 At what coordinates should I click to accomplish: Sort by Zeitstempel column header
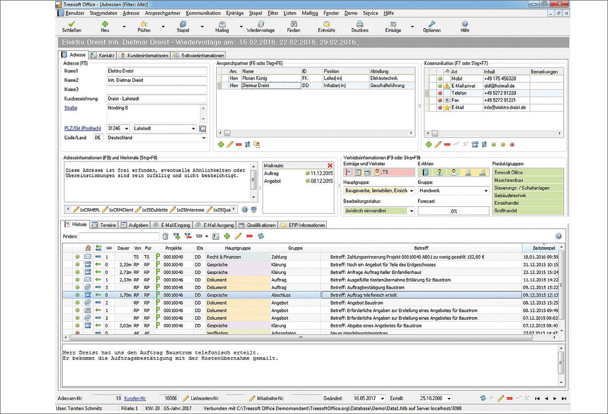pos(543,248)
